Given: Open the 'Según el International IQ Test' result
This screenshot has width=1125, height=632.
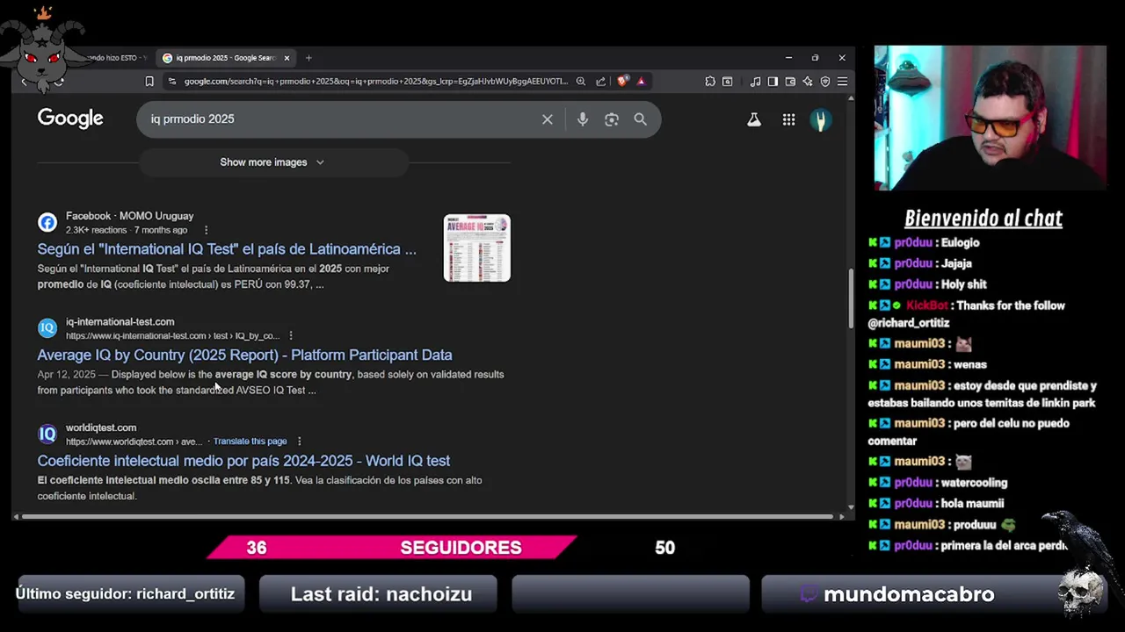Looking at the screenshot, I should tap(227, 249).
